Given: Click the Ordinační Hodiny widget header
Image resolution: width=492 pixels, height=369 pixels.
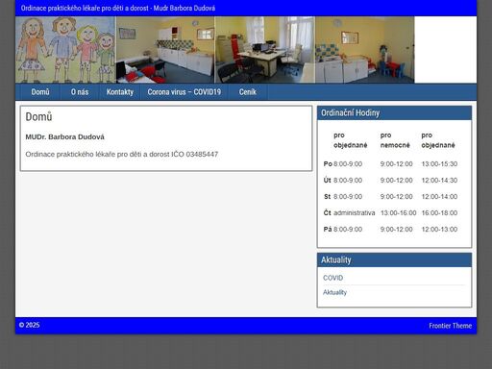Looking at the screenshot, I should [x=394, y=113].
